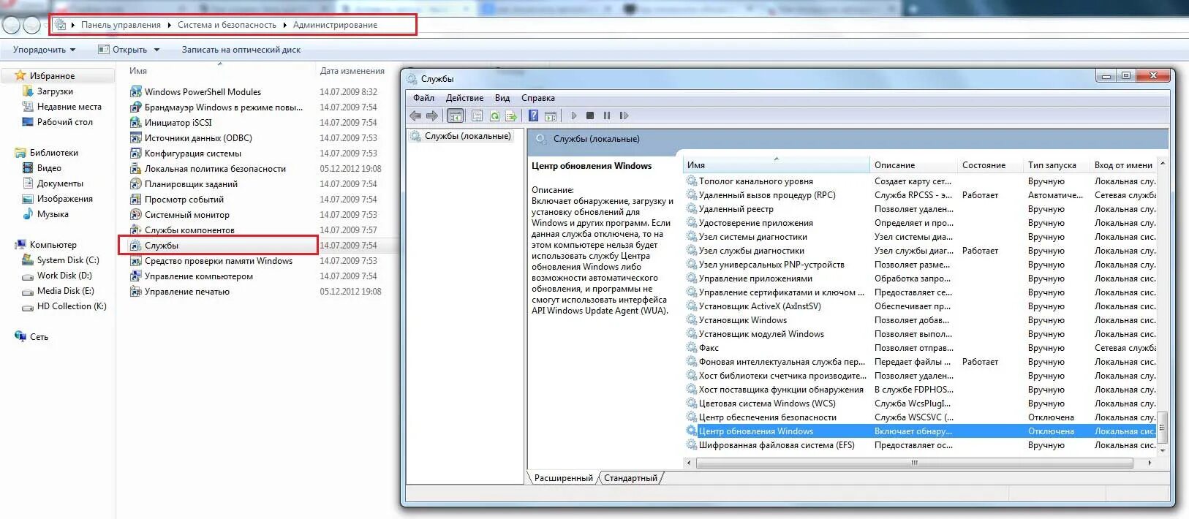Click the Forward arrow in Services toolbar

[432, 115]
